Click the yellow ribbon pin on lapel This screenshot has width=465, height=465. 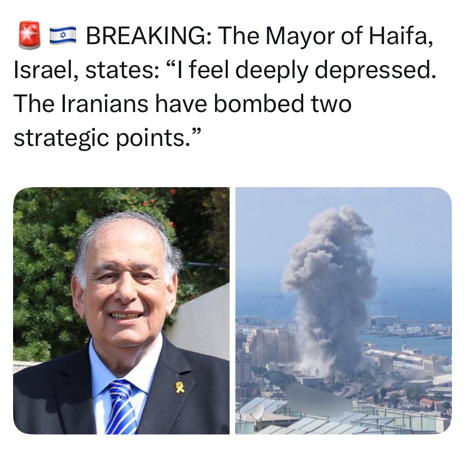pyautogui.click(x=180, y=387)
